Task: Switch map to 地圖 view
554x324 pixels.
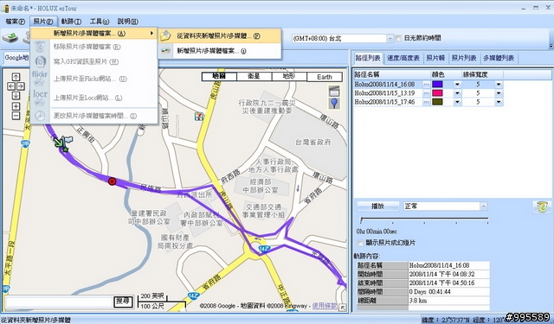Action: [219, 77]
